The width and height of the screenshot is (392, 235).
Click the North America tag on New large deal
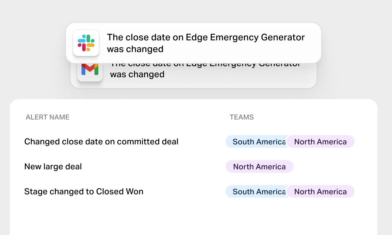tap(259, 166)
